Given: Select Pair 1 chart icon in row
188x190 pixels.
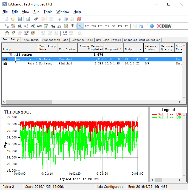Looking at the screenshot, I should pos(5,59).
